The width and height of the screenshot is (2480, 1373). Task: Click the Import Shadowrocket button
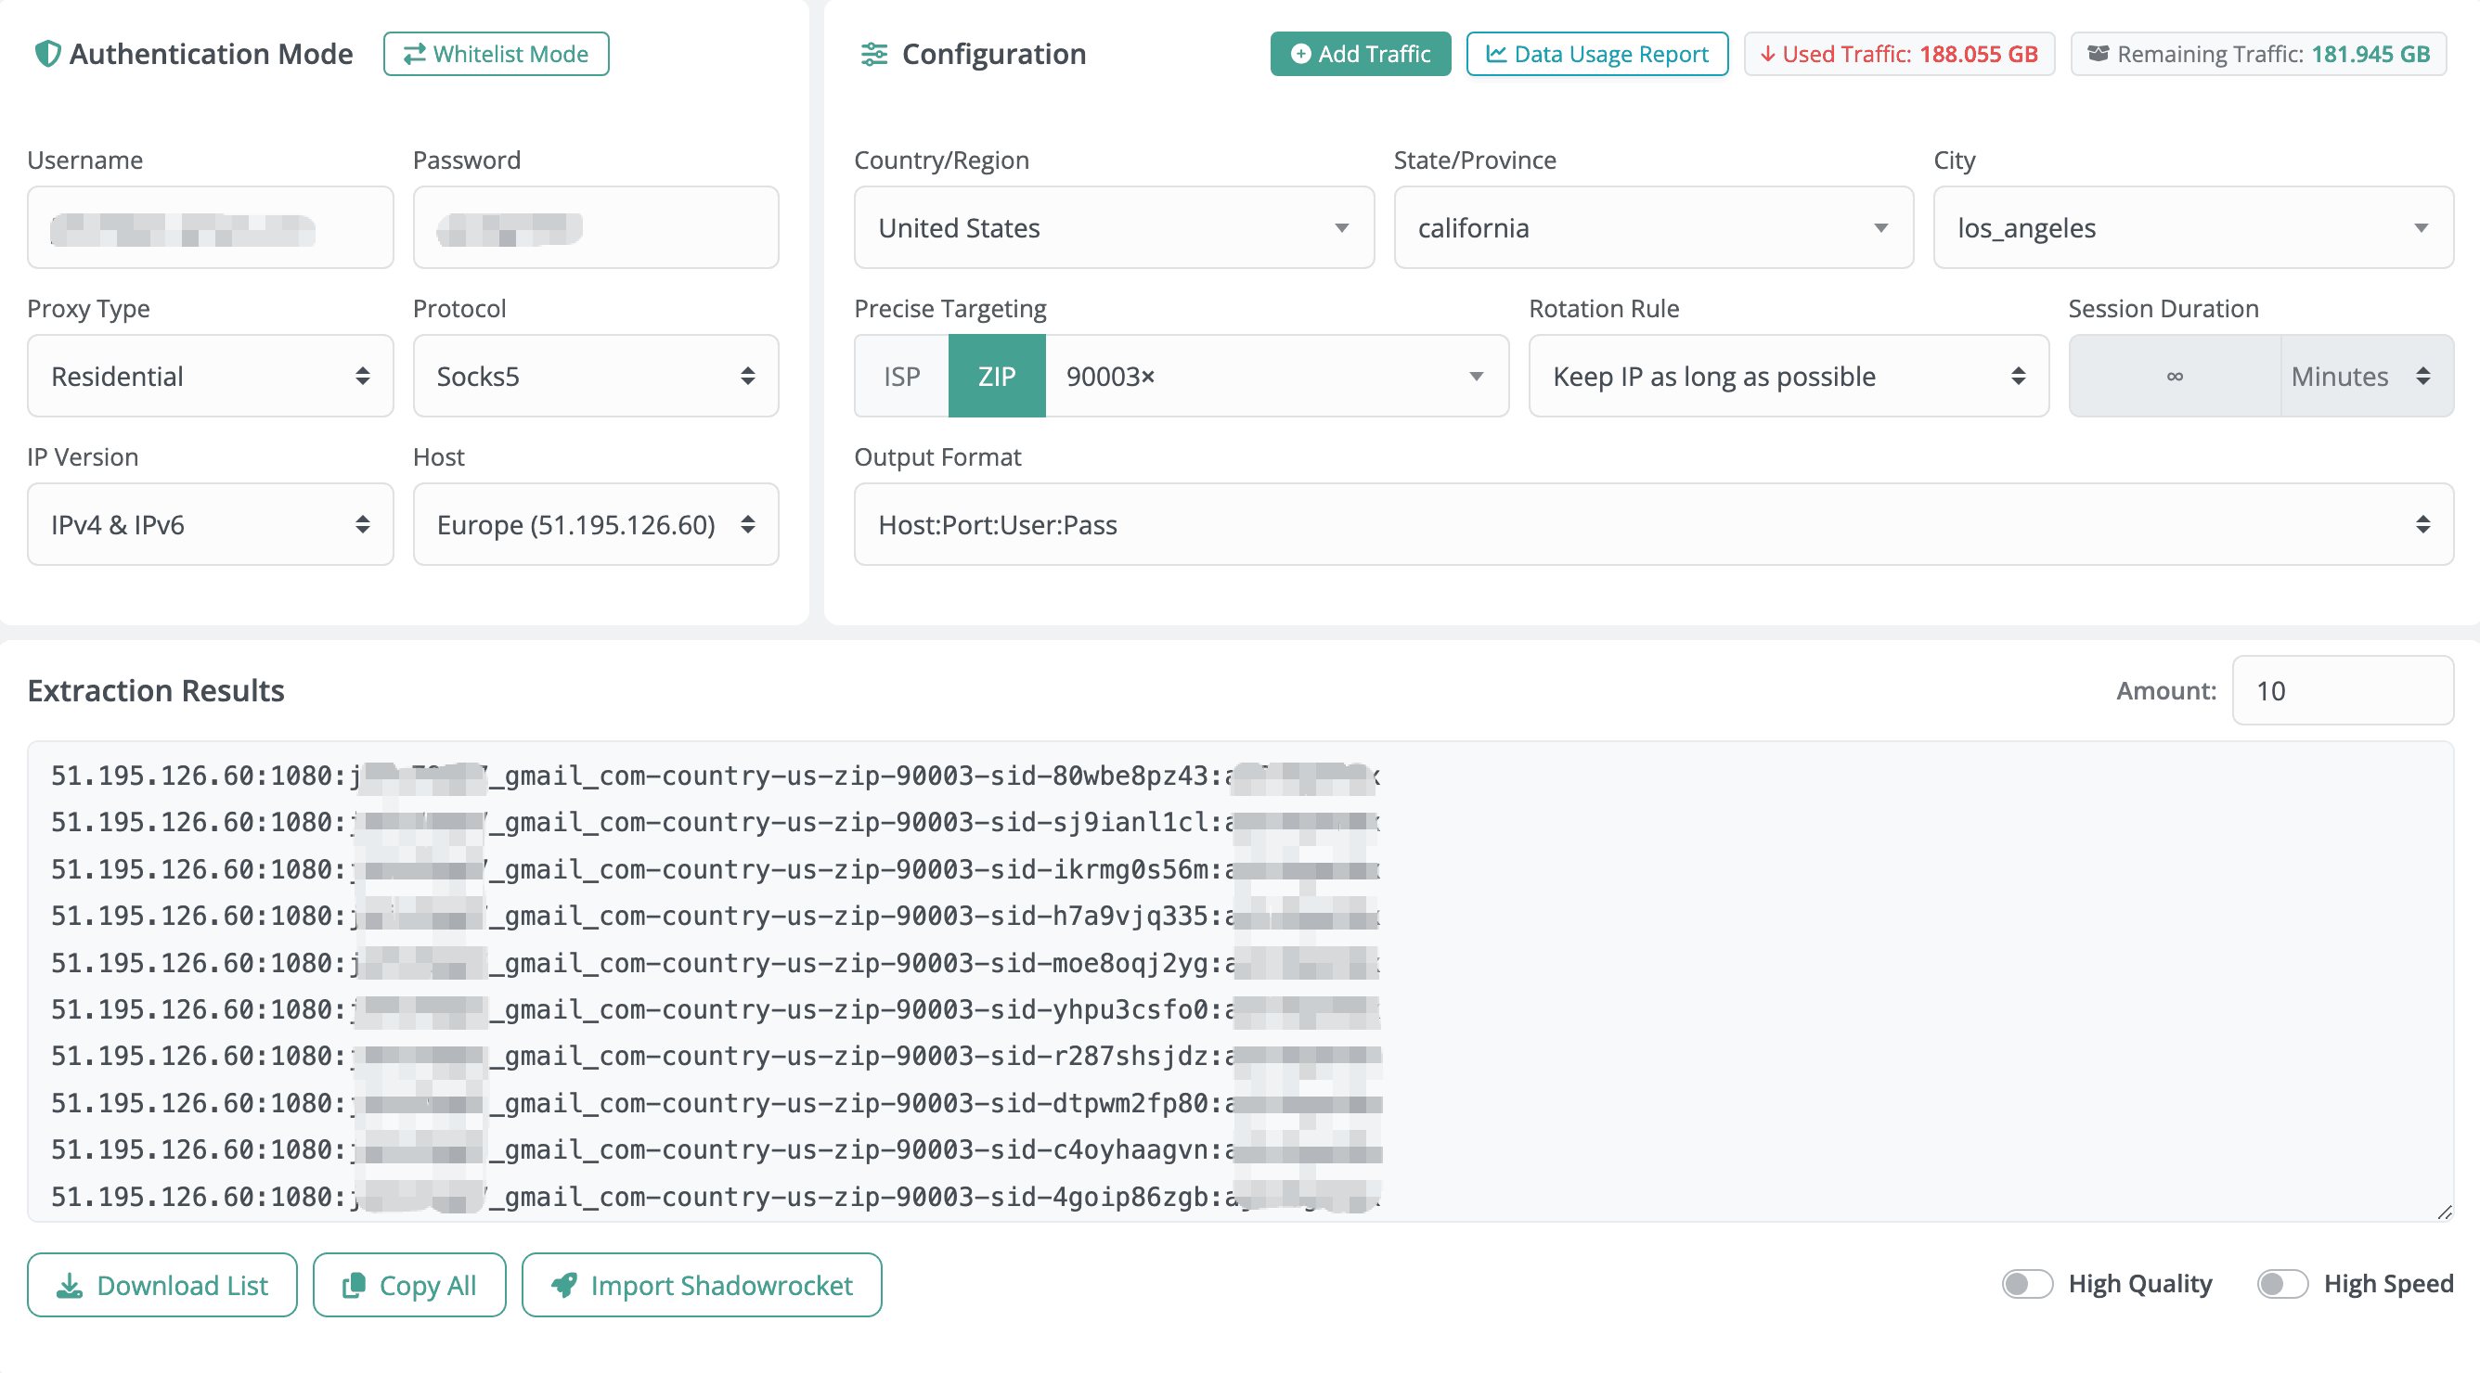point(701,1285)
